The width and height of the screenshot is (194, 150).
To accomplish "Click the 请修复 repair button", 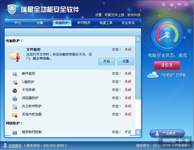I will click(167, 65).
